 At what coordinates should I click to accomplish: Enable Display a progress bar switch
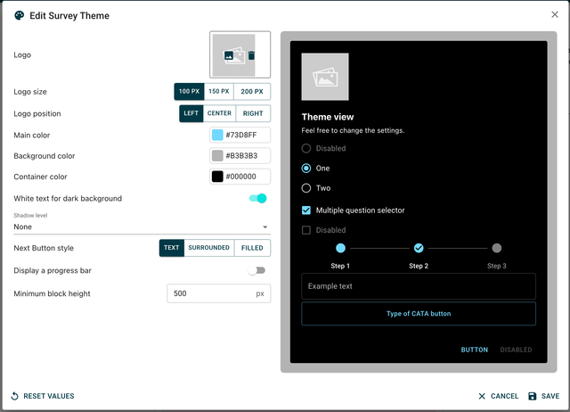tap(256, 270)
